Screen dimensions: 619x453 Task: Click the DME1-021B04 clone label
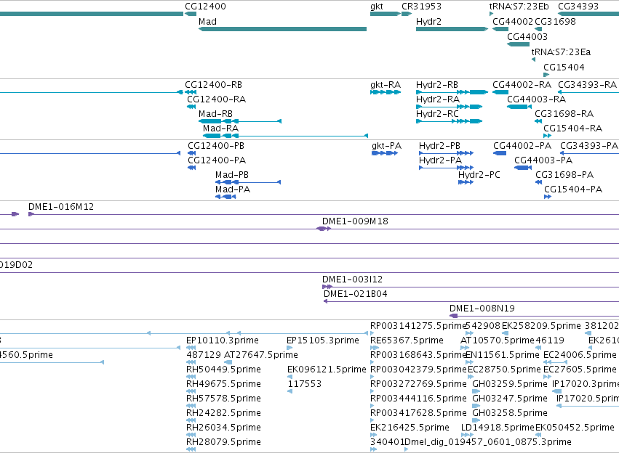(x=355, y=294)
